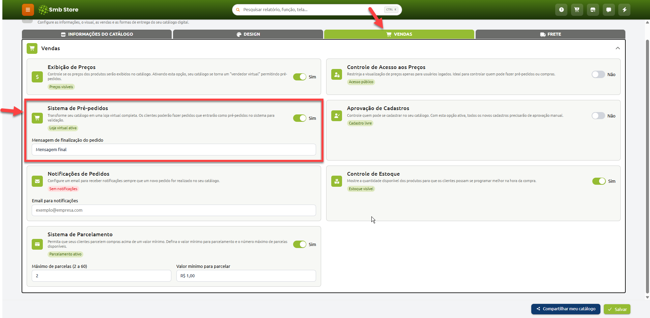Switch to Design tab
The height and width of the screenshot is (318, 650).
point(248,34)
